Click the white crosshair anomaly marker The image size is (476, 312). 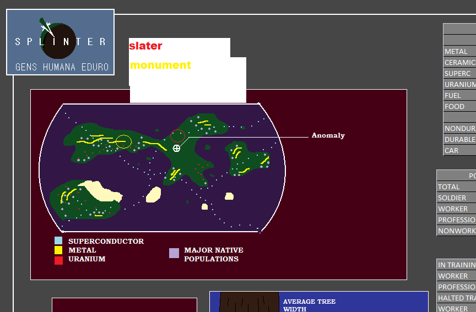tap(176, 148)
